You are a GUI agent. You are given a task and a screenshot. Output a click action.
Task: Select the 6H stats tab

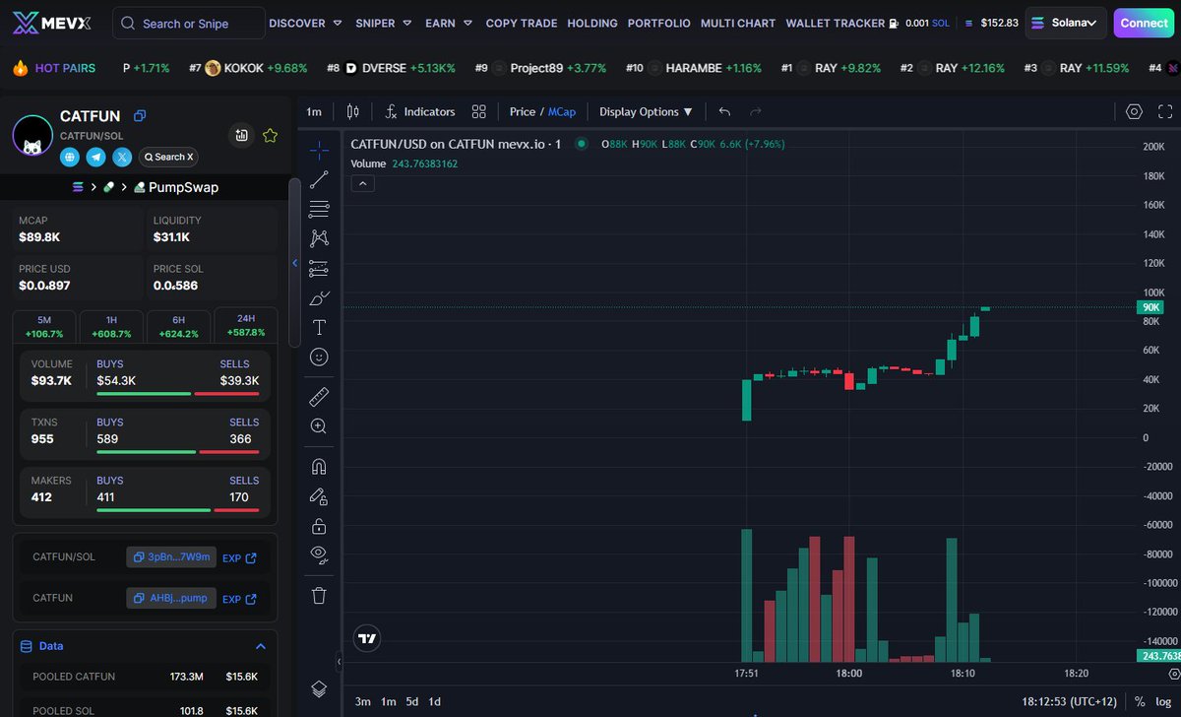tap(178, 326)
